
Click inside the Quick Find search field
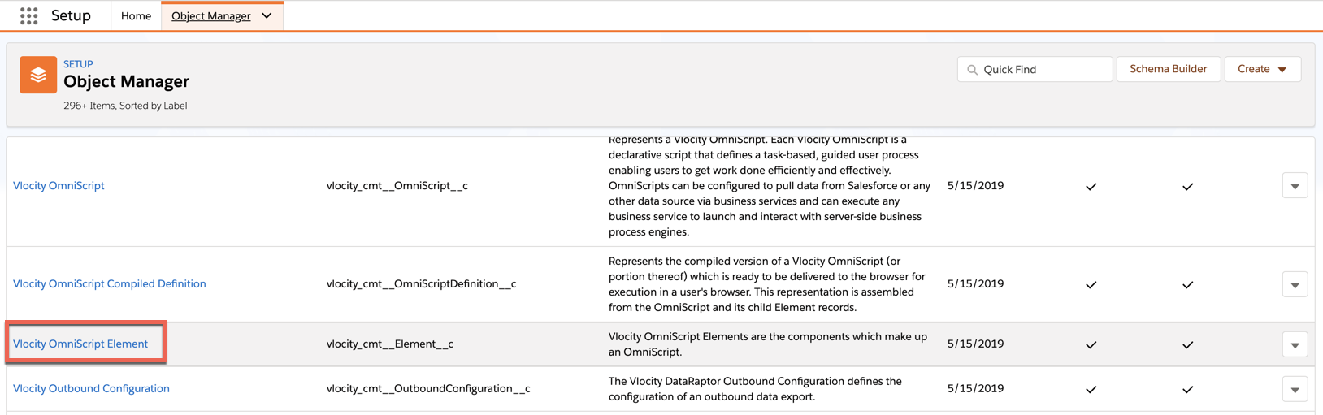pos(1035,69)
